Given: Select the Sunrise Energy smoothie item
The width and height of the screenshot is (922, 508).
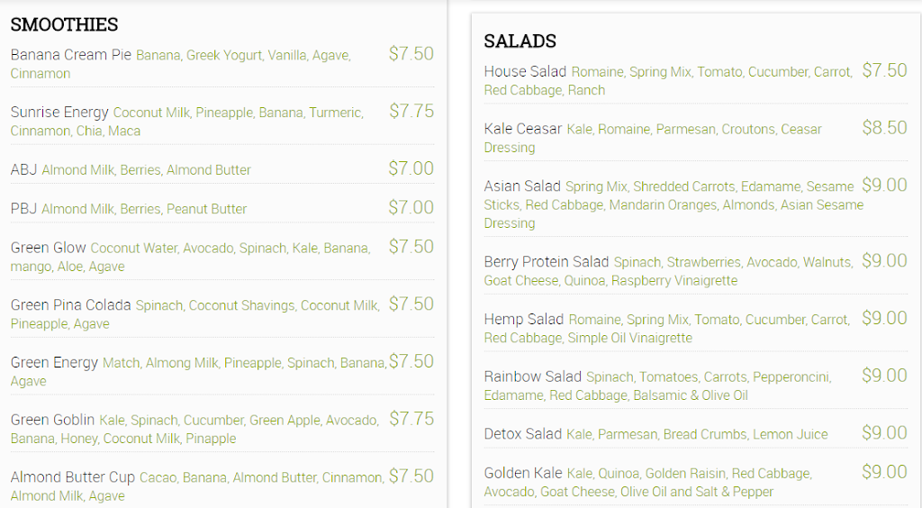Looking at the screenshot, I should pyautogui.click(x=59, y=112).
